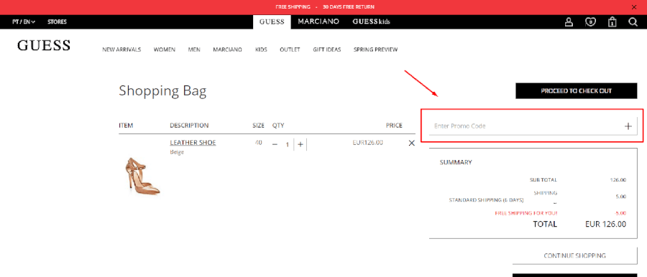The image size is (647, 277).
Task: Open the Gift Ideas menu
Action: 327,50
